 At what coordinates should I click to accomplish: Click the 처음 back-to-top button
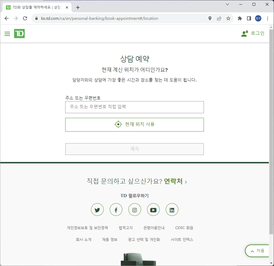coord(257,251)
